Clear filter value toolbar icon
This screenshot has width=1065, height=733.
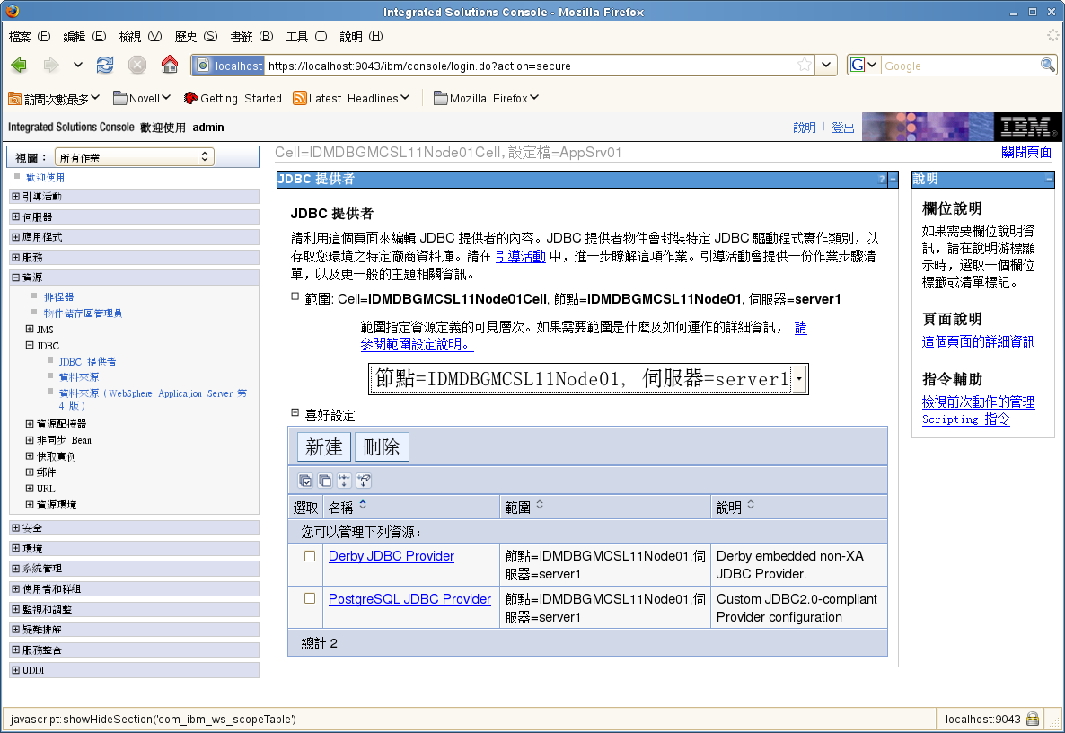click(364, 481)
